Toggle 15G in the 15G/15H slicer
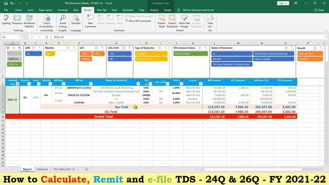Image resolution: width=329 pixels, height=185 pixels. (120, 53)
